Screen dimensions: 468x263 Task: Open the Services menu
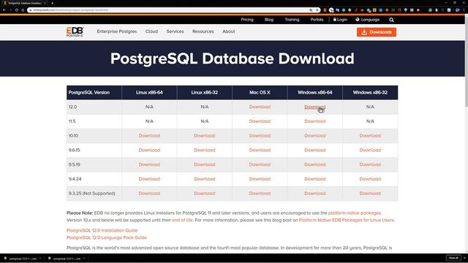[175, 31]
